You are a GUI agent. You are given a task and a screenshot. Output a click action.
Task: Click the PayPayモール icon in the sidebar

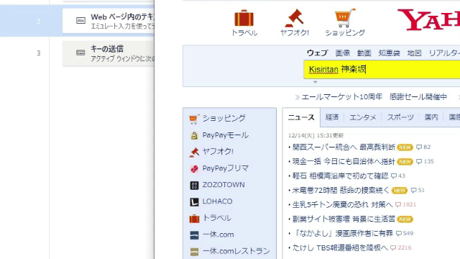pos(194,135)
